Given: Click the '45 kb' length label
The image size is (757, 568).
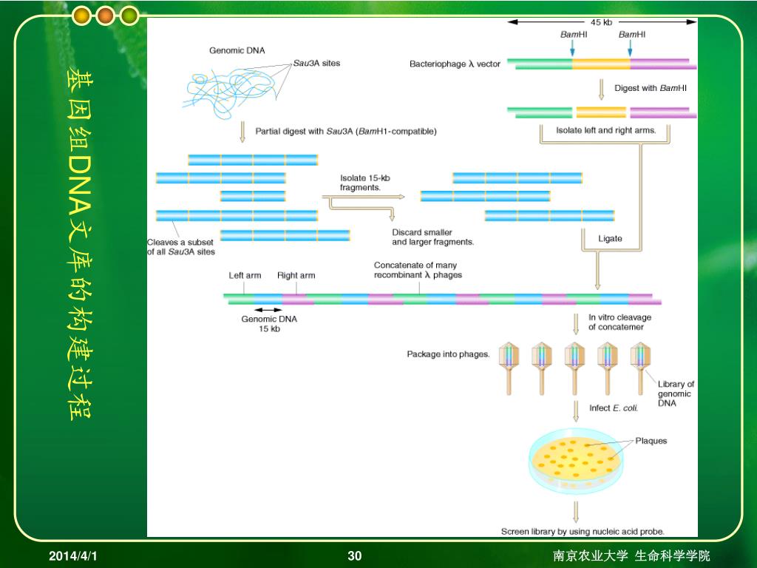Looking at the screenshot, I should tap(601, 22).
